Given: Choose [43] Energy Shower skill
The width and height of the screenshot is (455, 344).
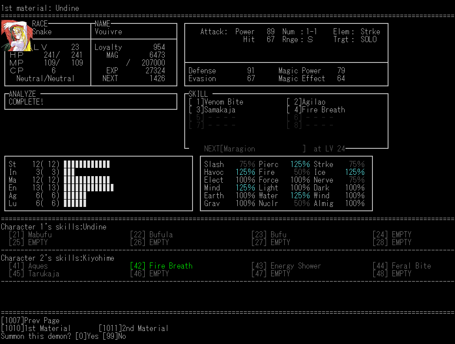Looking at the screenshot, I should coord(286,266).
